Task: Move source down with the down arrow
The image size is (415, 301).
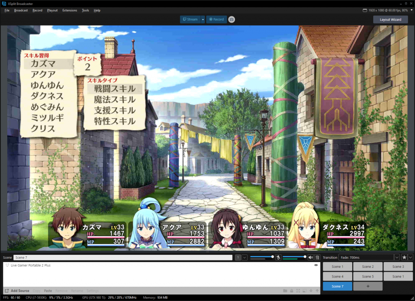Action: (311, 291)
